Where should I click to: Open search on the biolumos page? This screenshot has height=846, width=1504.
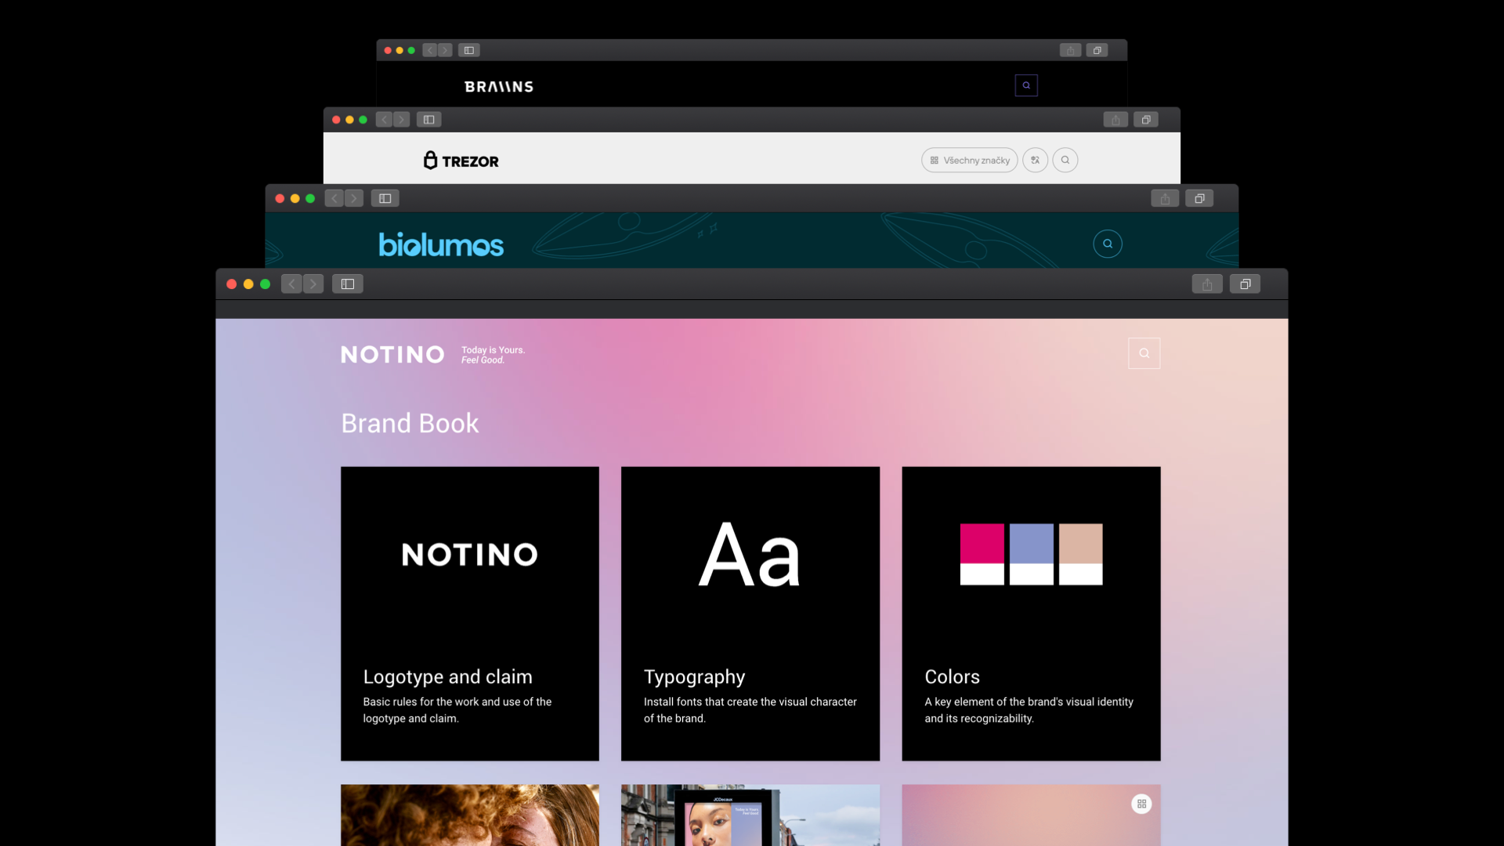[x=1108, y=244]
